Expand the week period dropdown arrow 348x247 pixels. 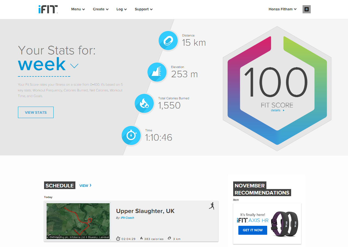(x=74, y=66)
